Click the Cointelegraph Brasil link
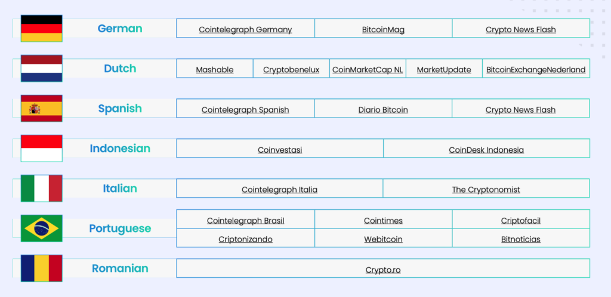This screenshot has width=611, height=297. coord(245,221)
